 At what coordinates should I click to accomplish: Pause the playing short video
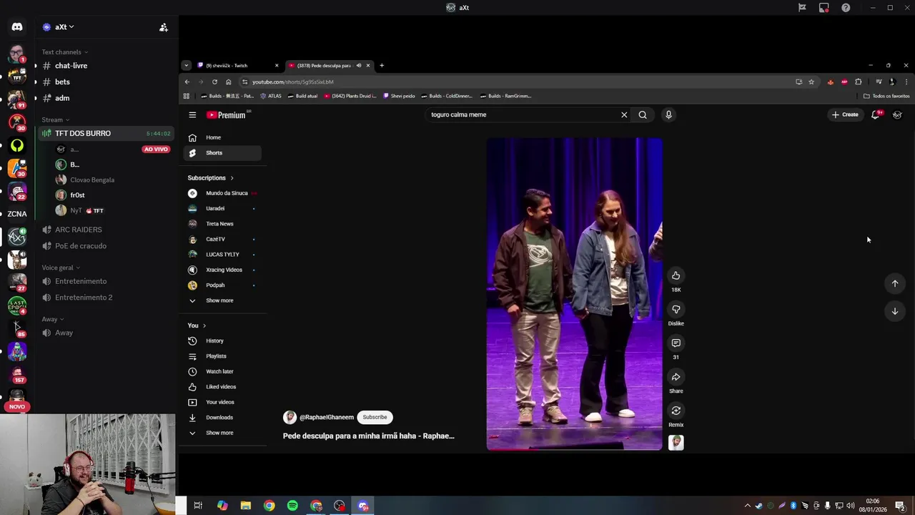(575, 293)
